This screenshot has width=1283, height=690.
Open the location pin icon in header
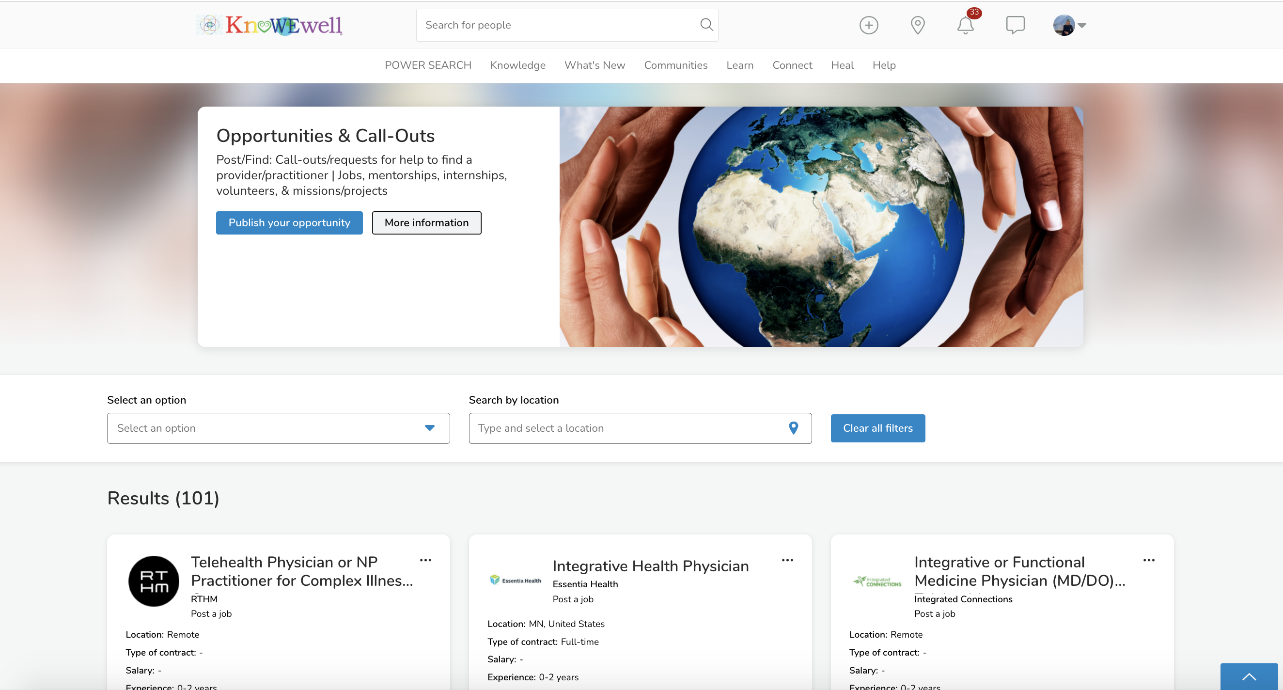pos(917,25)
